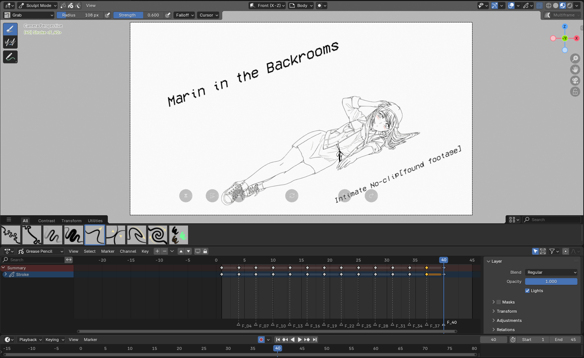Click the red X axis gizmo circle

click(577, 38)
